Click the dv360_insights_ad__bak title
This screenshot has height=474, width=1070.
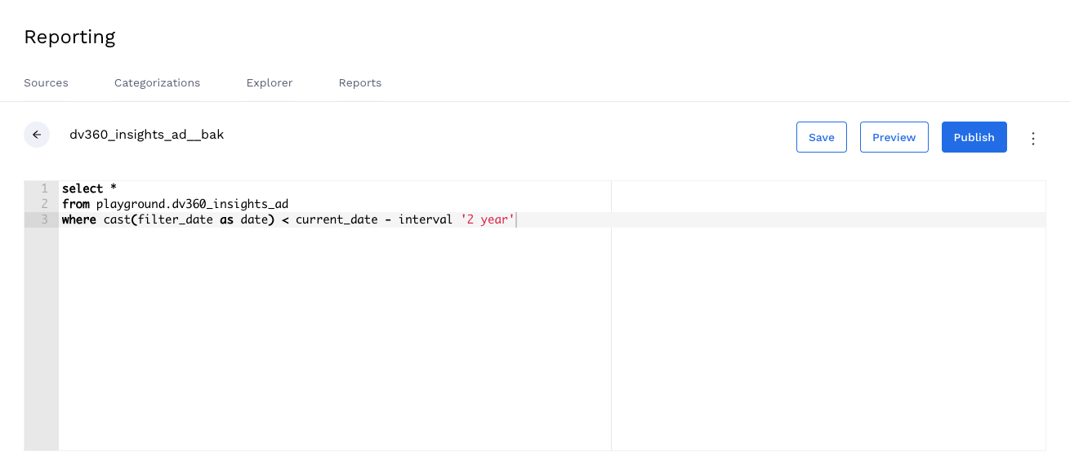(x=146, y=135)
